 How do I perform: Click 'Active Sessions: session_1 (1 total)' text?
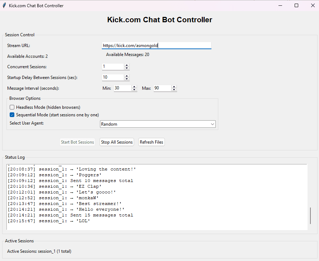pyautogui.click(x=39, y=251)
